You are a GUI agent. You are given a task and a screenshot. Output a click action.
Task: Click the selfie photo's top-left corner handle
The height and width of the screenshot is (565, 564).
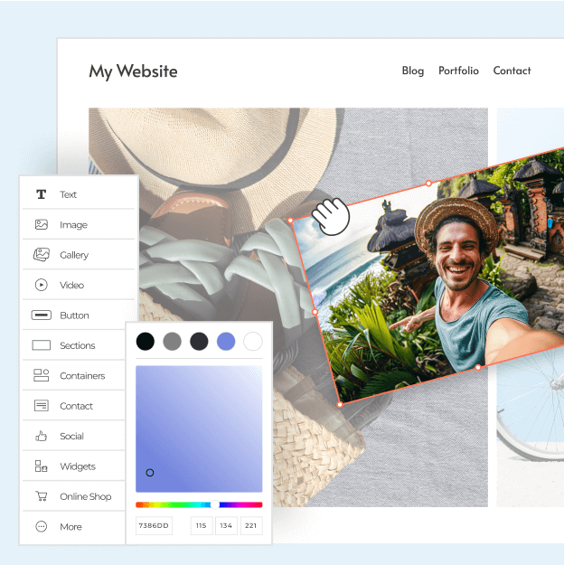click(290, 221)
